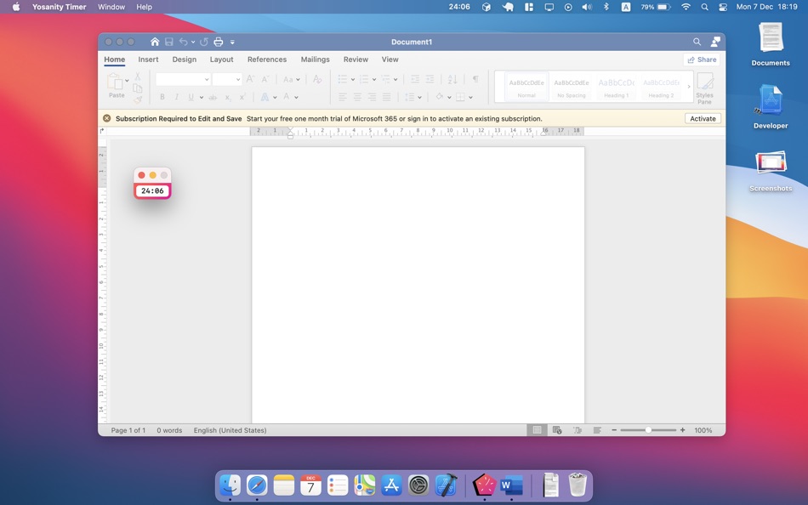Switch to Print Layout view in status bar

(x=537, y=430)
